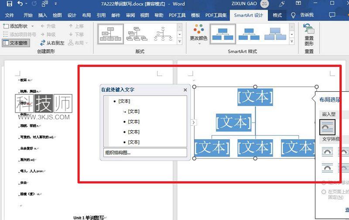Click the pen icon in the title bar
This screenshot has height=220, width=349.
[282, 3]
